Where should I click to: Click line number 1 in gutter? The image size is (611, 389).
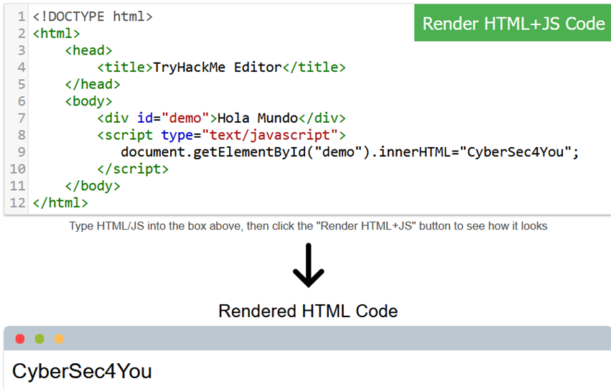pos(22,16)
